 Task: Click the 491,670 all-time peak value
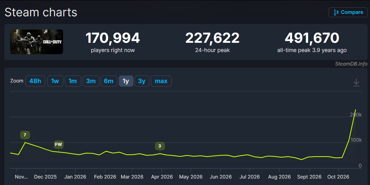(x=312, y=38)
